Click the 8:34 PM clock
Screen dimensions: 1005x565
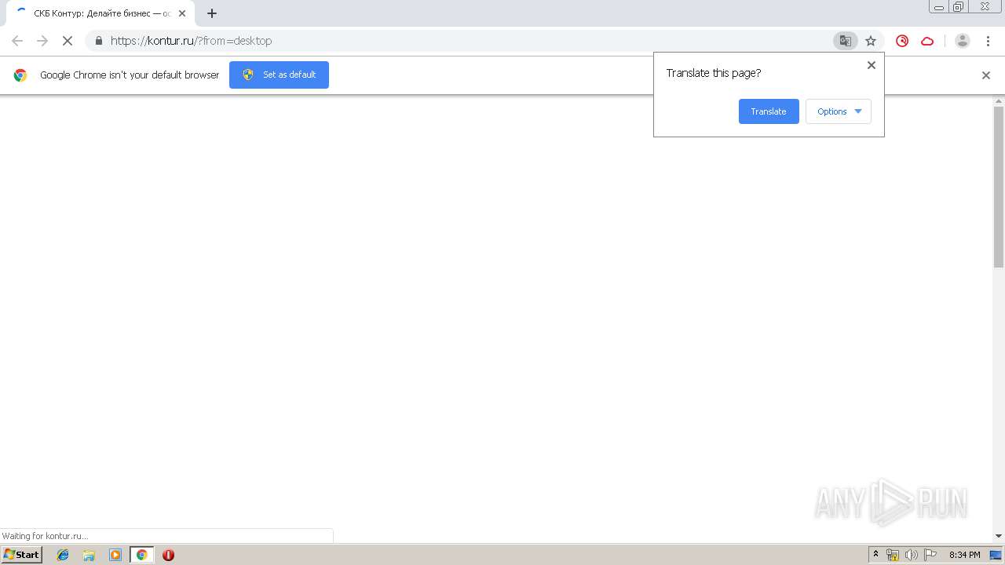(964, 555)
